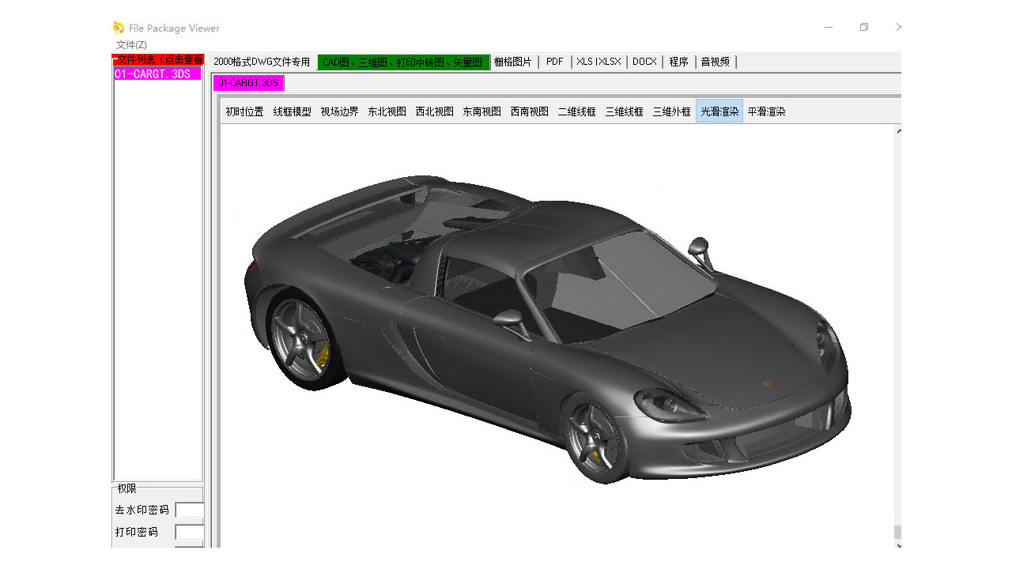Click the viewport vertical scrollbar down arrow

pos(898,544)
